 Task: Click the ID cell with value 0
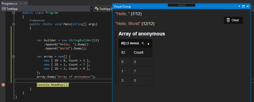click(x=125, y=62)
